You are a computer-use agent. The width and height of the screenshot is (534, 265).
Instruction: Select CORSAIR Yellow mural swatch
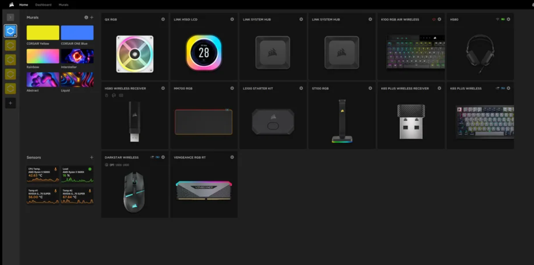click(x=43, y=33)
